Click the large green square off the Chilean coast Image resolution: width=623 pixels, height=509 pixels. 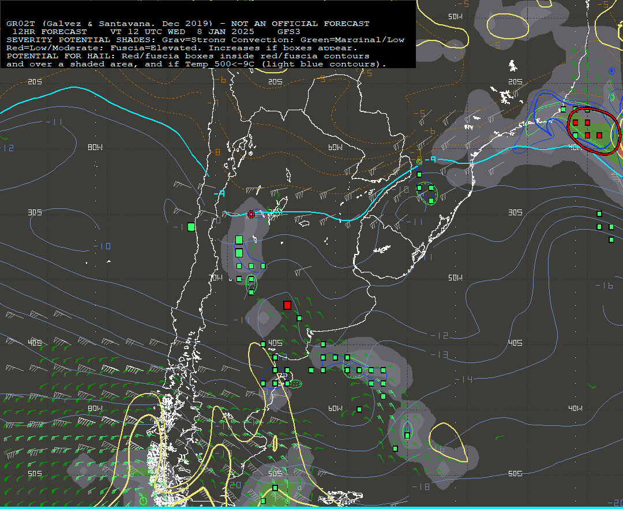click(191, 227)
